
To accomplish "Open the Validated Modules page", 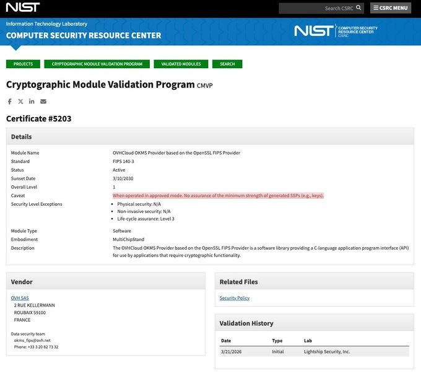I will point(181,64).
